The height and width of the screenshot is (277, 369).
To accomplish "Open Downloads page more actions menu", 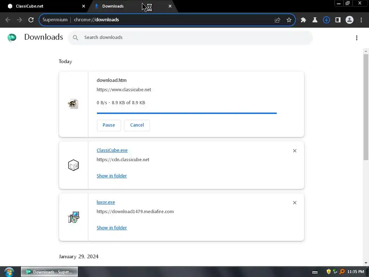I will click(x=357, y=38).
